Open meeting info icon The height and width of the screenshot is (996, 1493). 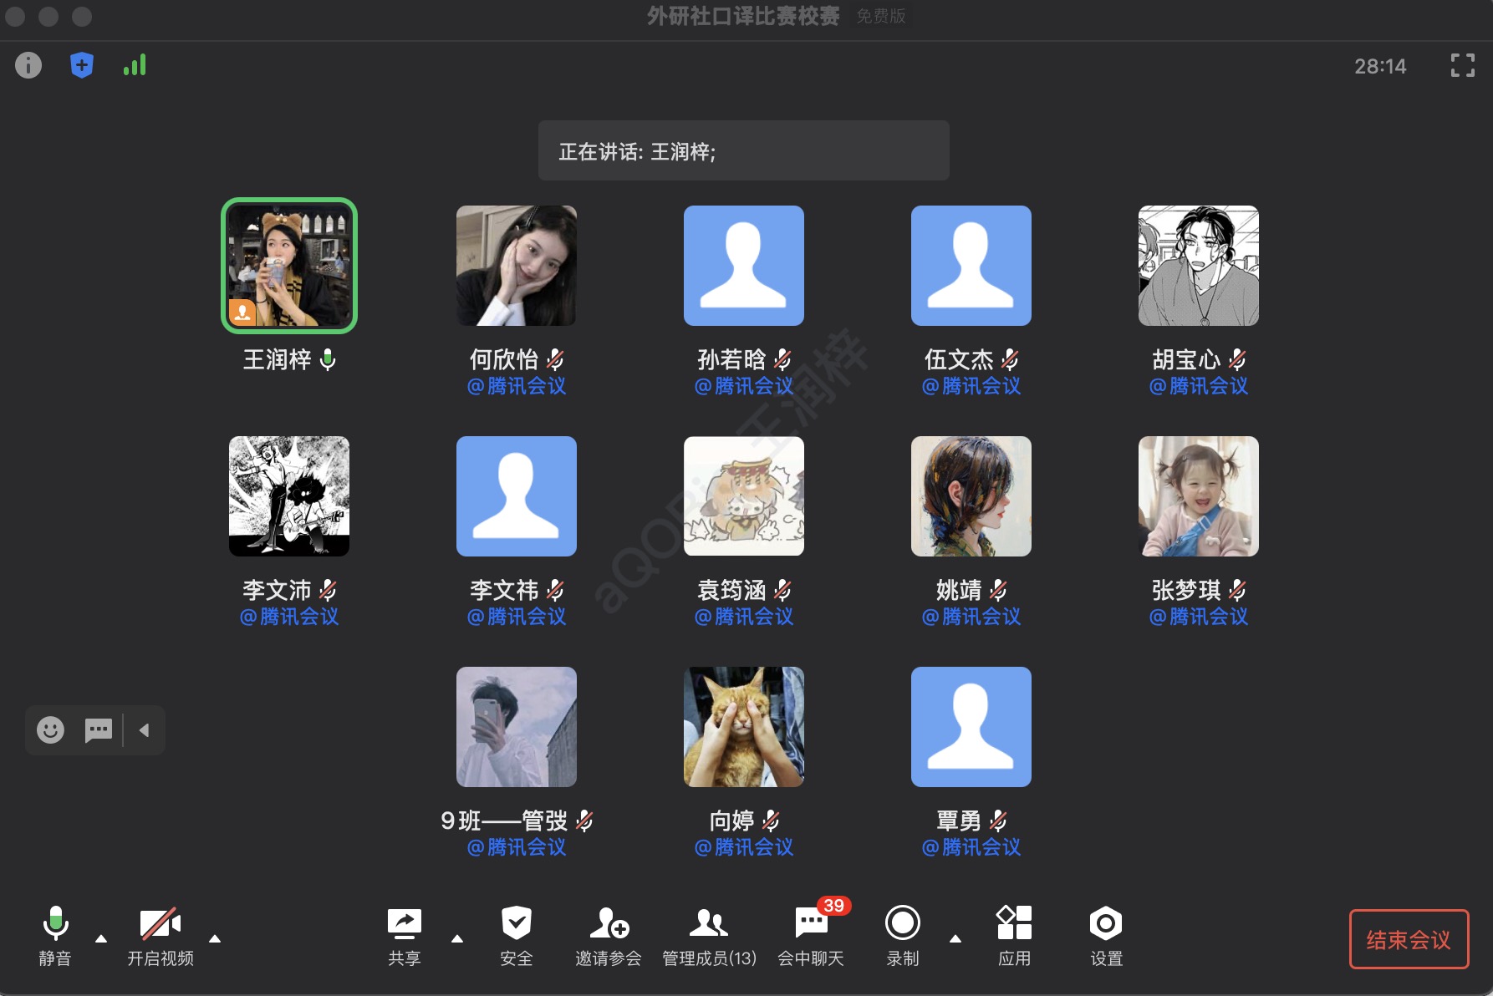coord(28,65)
